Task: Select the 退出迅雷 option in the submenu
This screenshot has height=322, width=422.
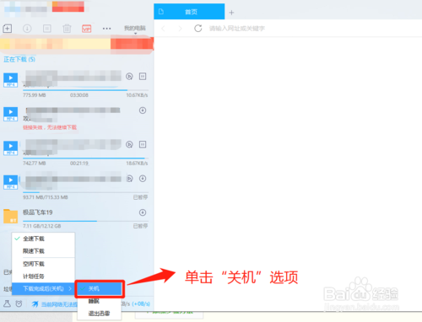Action: (100, 314)
